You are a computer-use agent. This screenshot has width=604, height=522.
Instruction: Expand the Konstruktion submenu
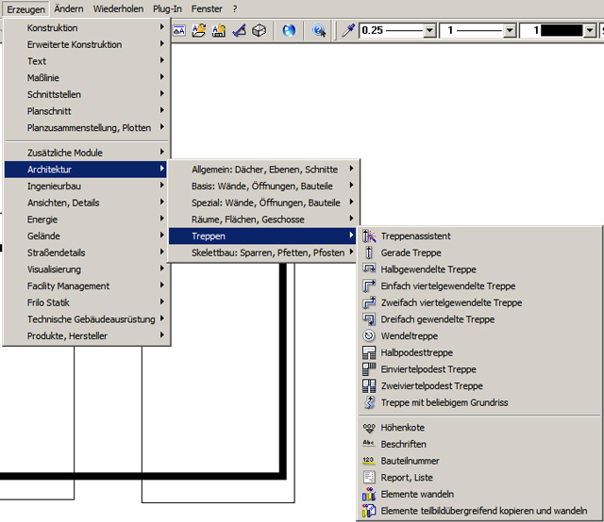(x=87, y=28)
